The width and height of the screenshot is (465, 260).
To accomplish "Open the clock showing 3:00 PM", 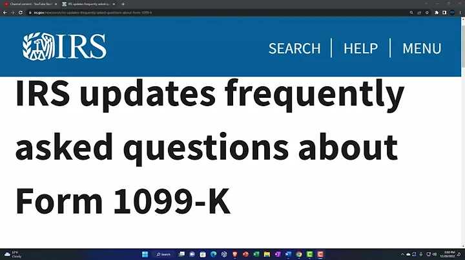I will pos(449,254).
